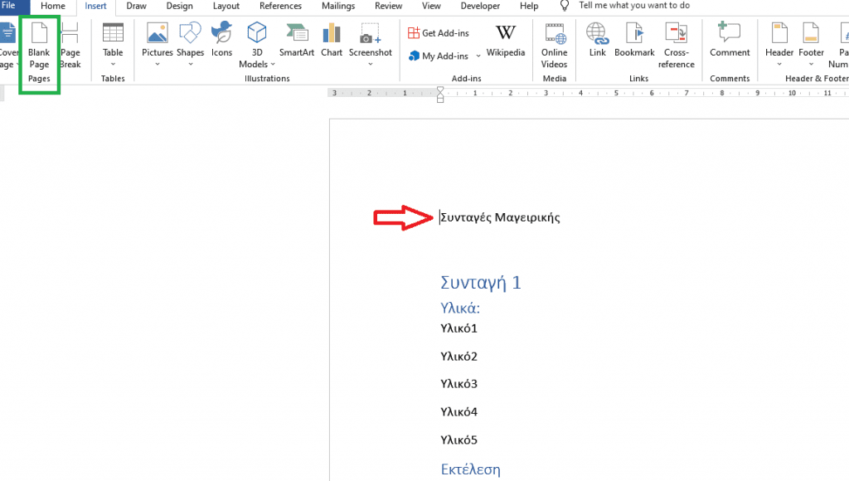Add a new Comment
849x481 pixels.
click(729, 41)
